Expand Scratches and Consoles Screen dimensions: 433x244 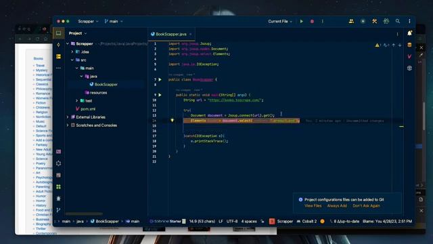(x=68, y=125)
